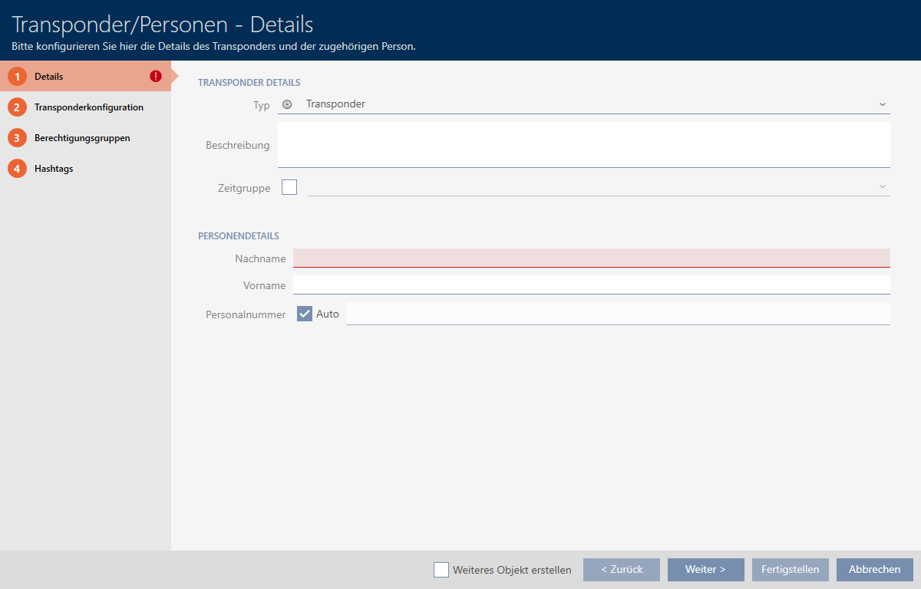Go to Transponderkonfiguration step
The width and height of the screenshot is (921, 589).
coord(89,107)
